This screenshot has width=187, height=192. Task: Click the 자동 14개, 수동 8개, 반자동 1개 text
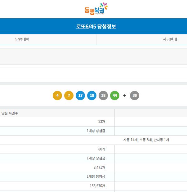tap(146, 140)
